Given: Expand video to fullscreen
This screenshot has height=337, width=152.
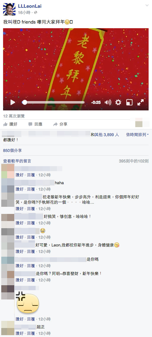Looking at the screenshot, I should (x=141, y=102).
